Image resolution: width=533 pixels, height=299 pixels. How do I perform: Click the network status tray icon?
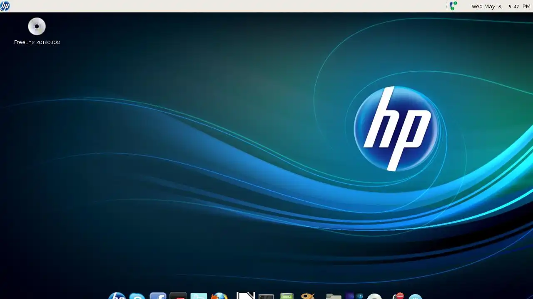(x=453, y=6)
